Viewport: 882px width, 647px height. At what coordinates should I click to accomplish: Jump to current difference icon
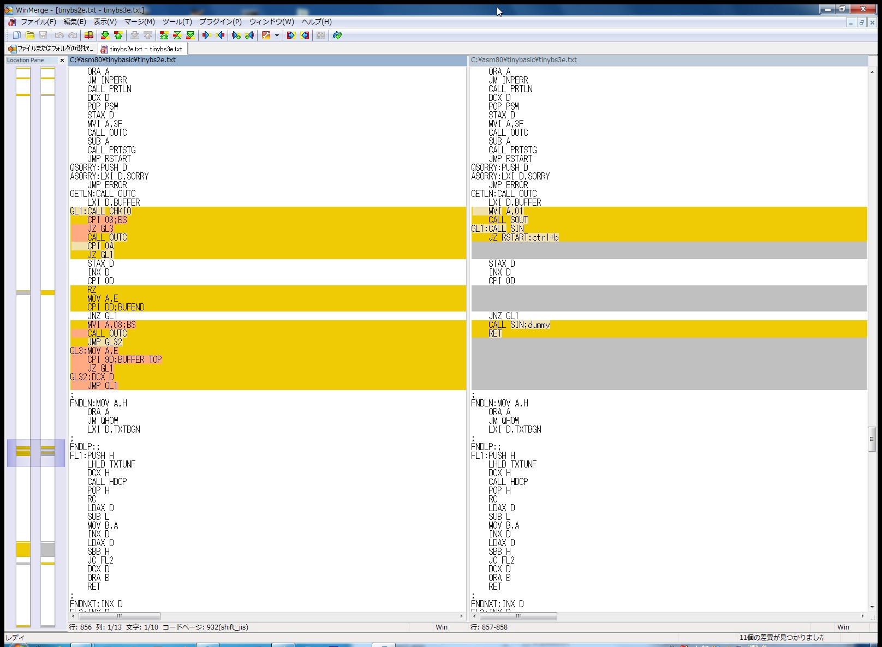click(177, 35)
